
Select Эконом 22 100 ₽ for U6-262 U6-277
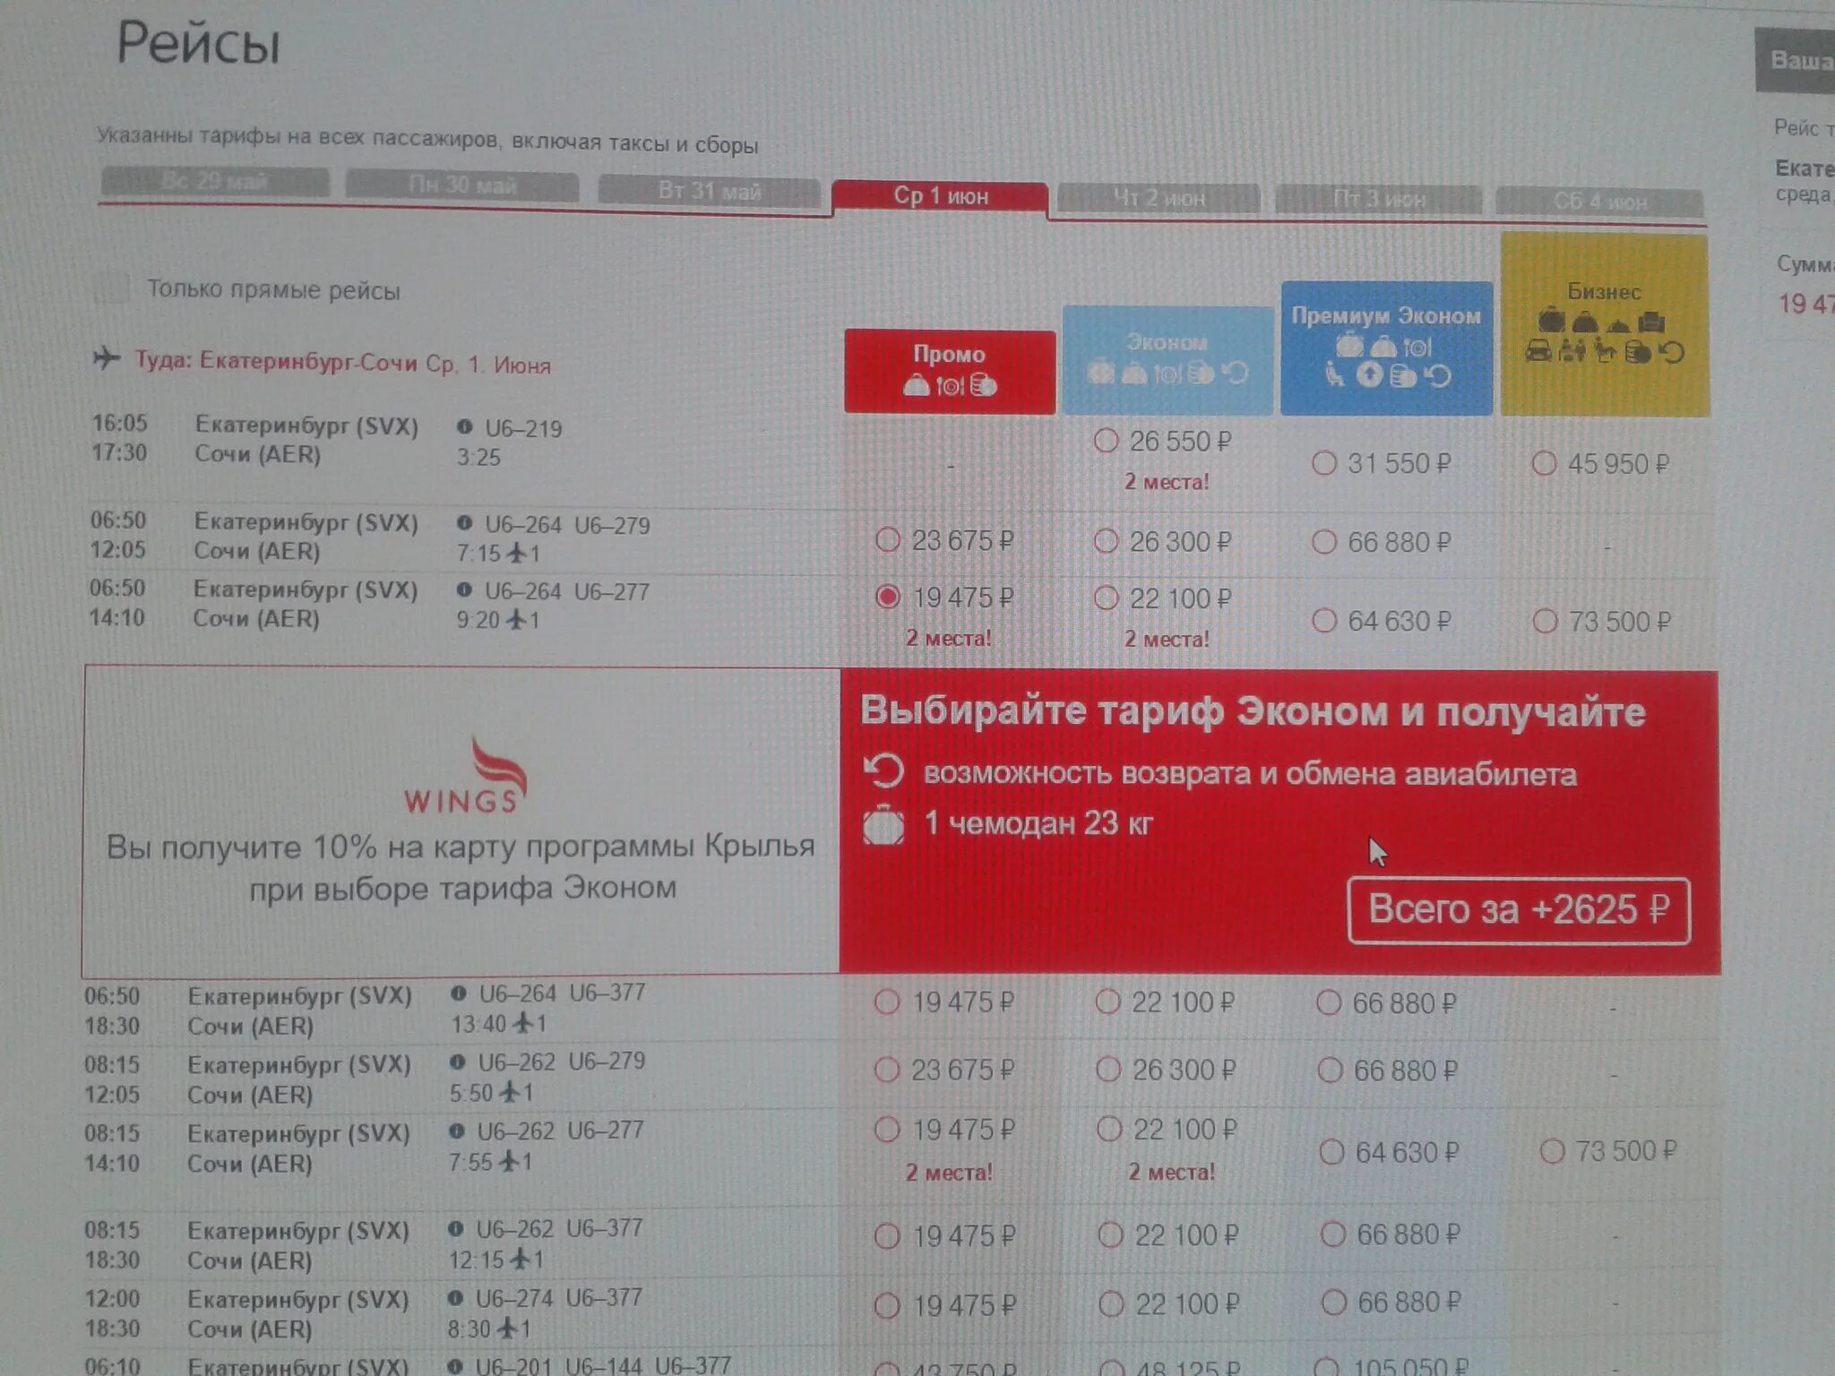click(1109, 1129)
